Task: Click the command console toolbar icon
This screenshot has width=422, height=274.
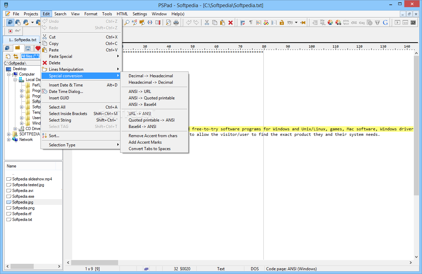Action: pos(413,22)
